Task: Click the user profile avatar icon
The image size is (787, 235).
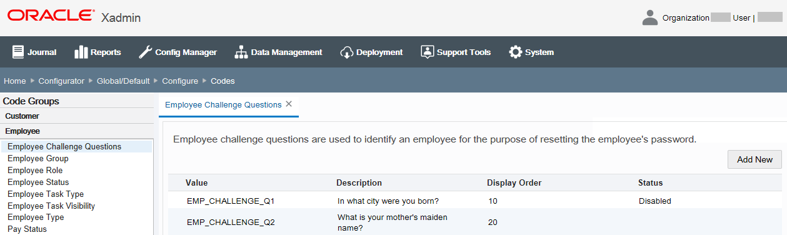Action: click(x=650, y=17)
